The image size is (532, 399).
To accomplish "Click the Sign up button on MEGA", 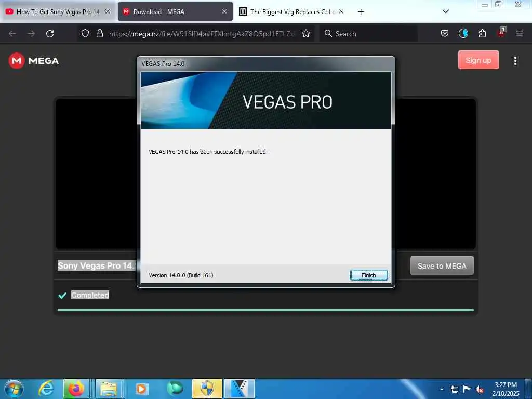I will point(478,60).
